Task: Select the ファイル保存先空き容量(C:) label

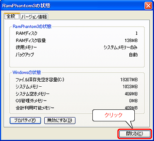Action: tap(40, 80)
